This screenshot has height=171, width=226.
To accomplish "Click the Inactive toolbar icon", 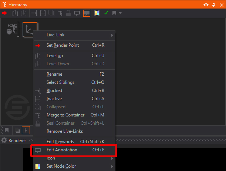I will click(x=43, y=13).
